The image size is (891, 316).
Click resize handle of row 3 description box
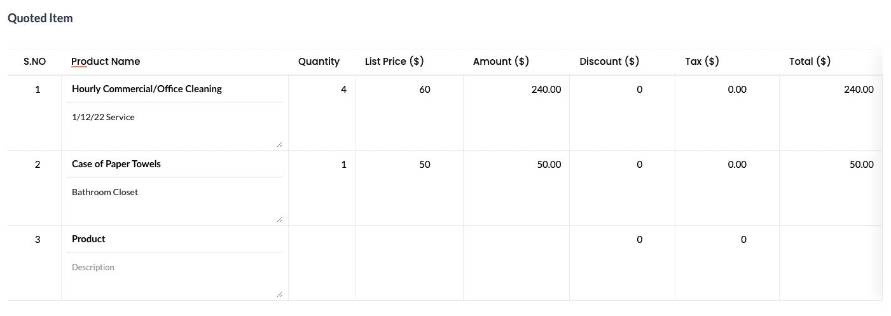(x=280, y=295)
